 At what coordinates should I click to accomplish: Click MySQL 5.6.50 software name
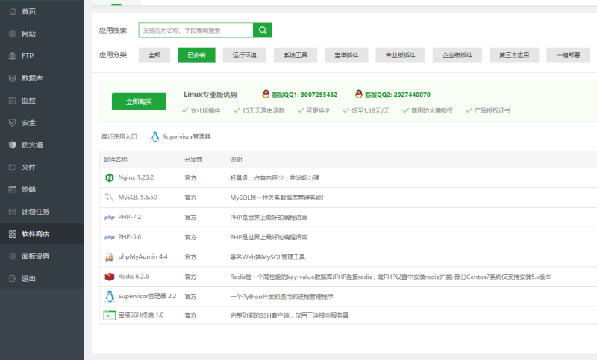(x=137, y=198)
